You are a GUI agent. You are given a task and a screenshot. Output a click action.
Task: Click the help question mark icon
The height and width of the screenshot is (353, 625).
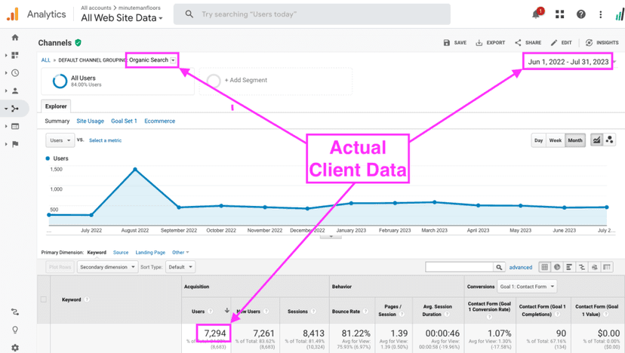click(x=580, y=14)
